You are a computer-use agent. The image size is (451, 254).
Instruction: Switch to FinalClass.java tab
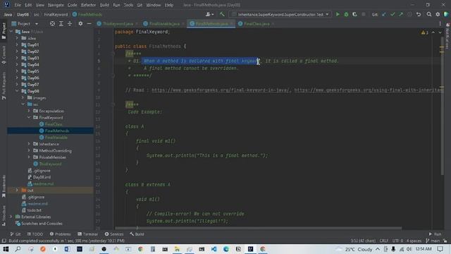[x=257, y=24]
